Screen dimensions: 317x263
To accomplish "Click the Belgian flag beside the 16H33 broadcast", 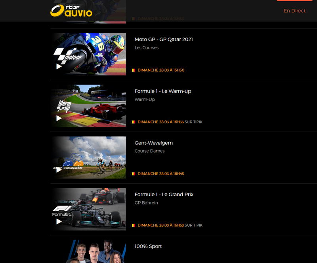I will [x=133, y=122].
